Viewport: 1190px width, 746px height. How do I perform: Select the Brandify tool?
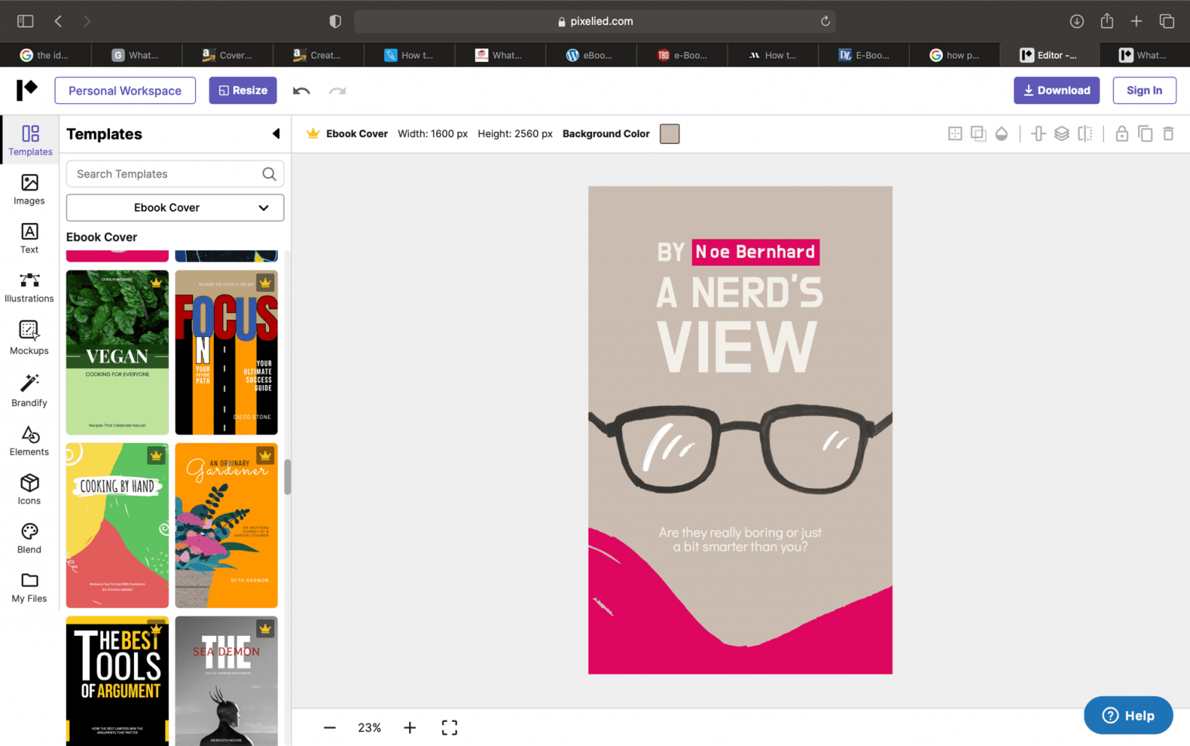pyautogui.click(x=29, y=390)
